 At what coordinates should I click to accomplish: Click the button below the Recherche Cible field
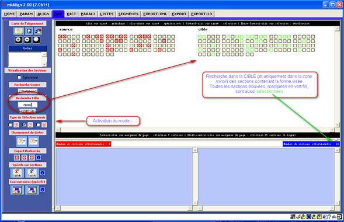(x=27, y=110)
